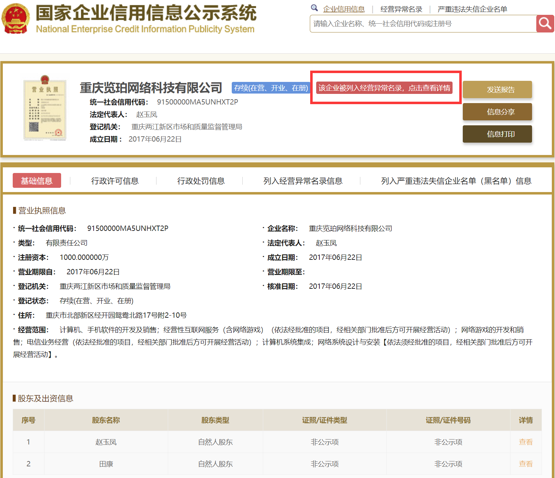
Task: Type in the enterprise name search field
Action: [423, 24]
